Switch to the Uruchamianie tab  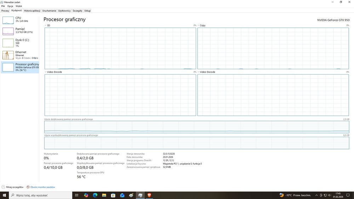49,11
